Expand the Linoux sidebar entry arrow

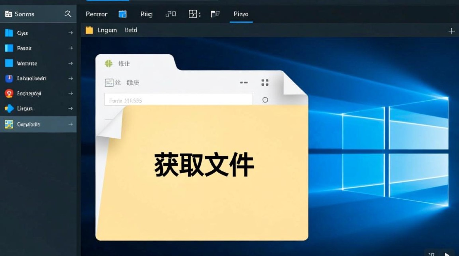71,108
